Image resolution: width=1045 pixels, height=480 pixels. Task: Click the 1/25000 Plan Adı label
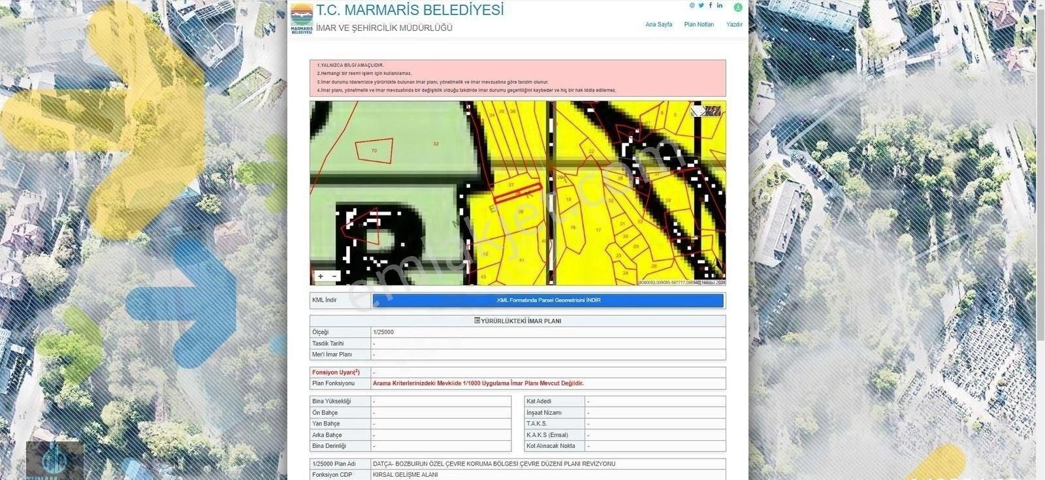(x=334, y=464)
